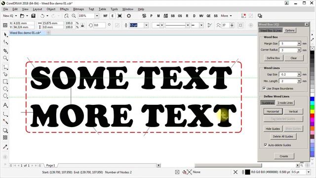Open the Tools menu
316x178 pixels.
pyautogui.click(x=114, y=9)
